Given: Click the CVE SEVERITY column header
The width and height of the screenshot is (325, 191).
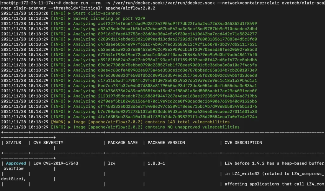Looking at the screenshot, I should coord(48,143).
